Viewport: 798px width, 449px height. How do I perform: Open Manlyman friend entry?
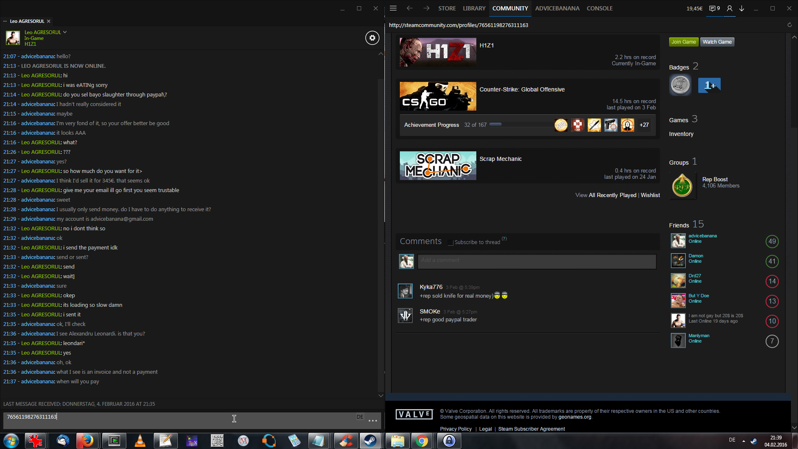(724, 341)
